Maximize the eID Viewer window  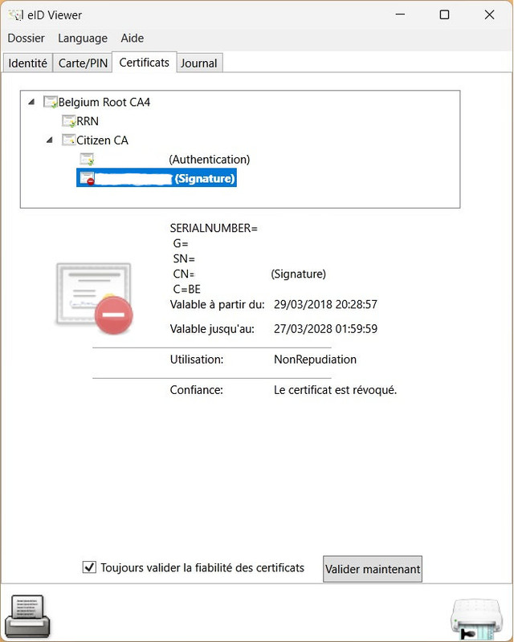[x=444, y=14]
